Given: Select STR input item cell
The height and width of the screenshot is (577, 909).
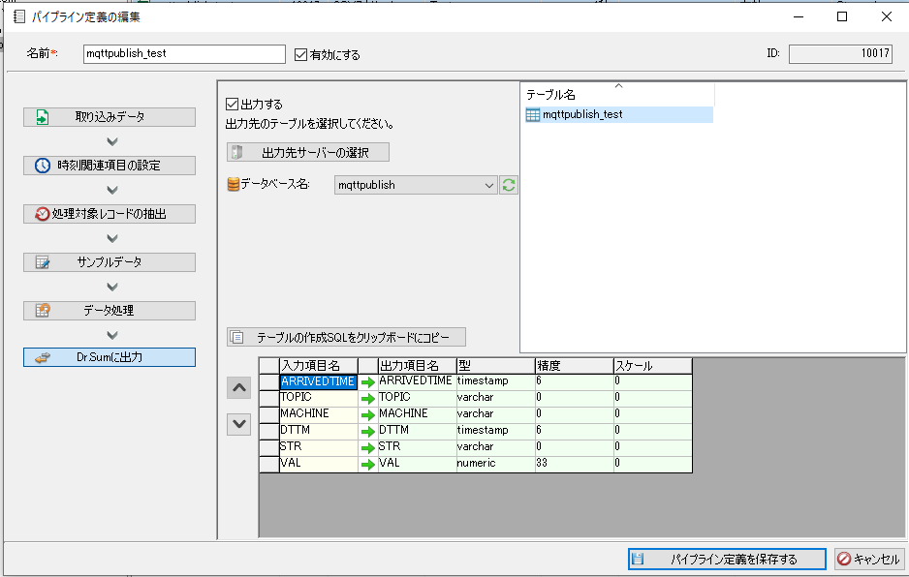Looking at the screenshot, I should click(x=318, y=447).
